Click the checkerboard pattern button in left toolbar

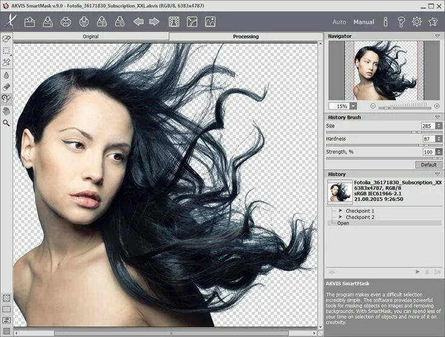pos(7,298)
